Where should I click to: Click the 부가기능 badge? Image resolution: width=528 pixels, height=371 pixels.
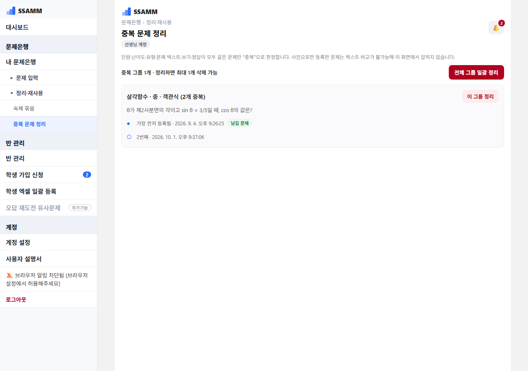(x=80, y=208)
